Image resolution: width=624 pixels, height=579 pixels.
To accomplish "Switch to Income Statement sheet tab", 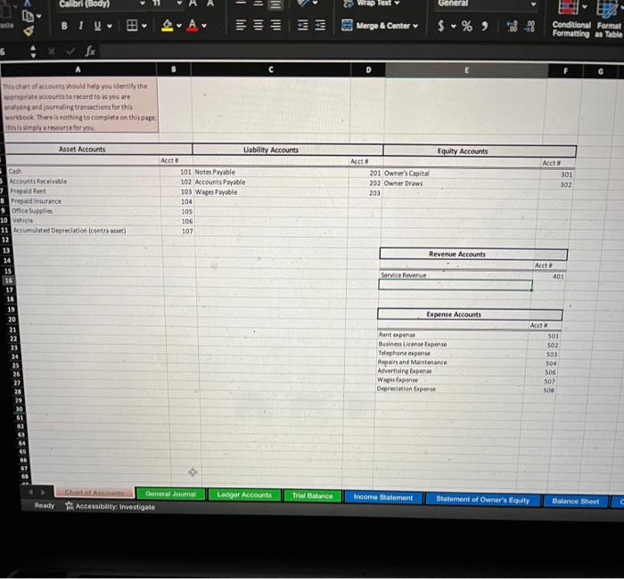I will 383,497.
